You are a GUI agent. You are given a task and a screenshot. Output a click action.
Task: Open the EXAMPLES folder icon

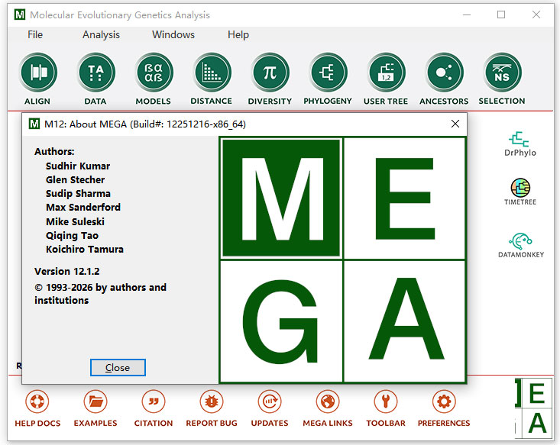coord(95,401)
